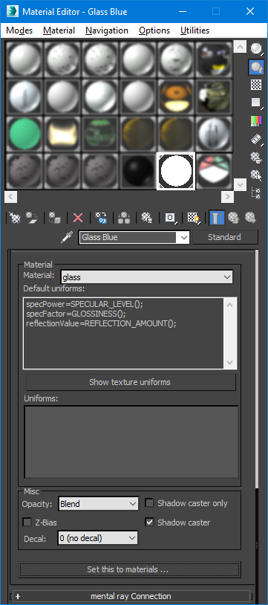Click the Select by Material icon
Viewport: 268px width, 605px height.
(256, 175)
